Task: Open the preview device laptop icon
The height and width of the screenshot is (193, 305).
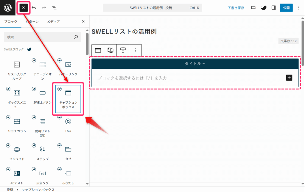Action: coord(253,8)
